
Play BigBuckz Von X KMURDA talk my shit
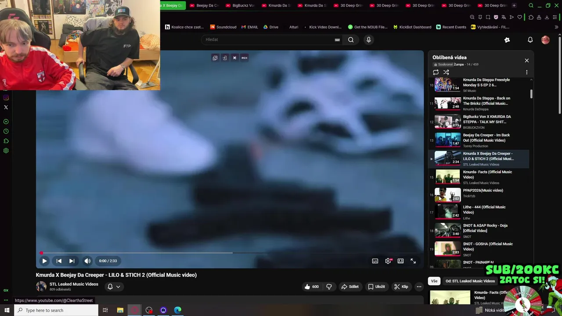pos(479,122)
